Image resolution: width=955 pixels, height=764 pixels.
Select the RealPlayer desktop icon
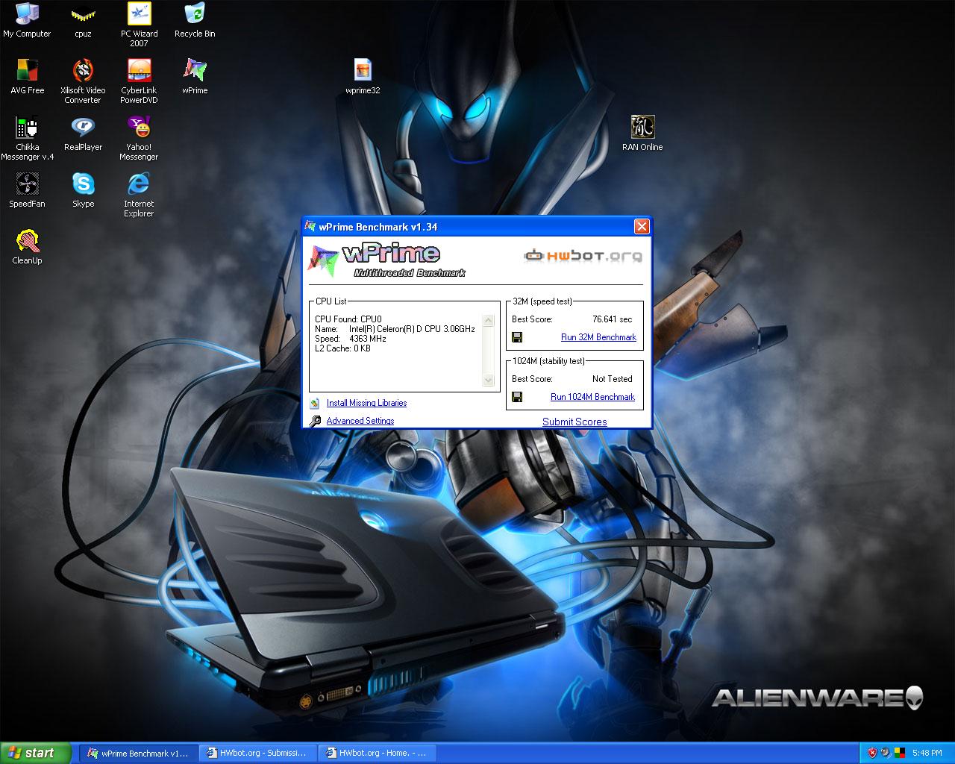tap(83, 134)
